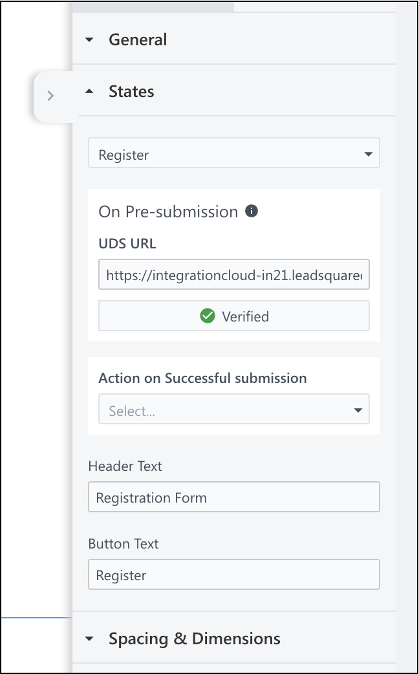Click the chevron next to Spacing & Dimensions
Screen dimensions: 419x674
point(89,638)
